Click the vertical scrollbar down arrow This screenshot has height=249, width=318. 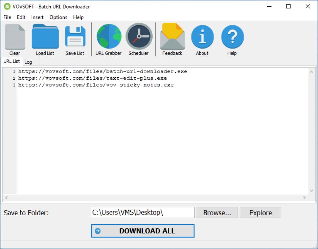[312, 191]
